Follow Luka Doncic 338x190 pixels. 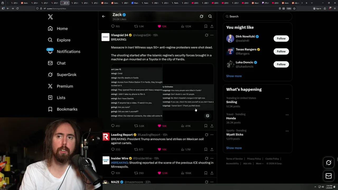tap(281, 64)
